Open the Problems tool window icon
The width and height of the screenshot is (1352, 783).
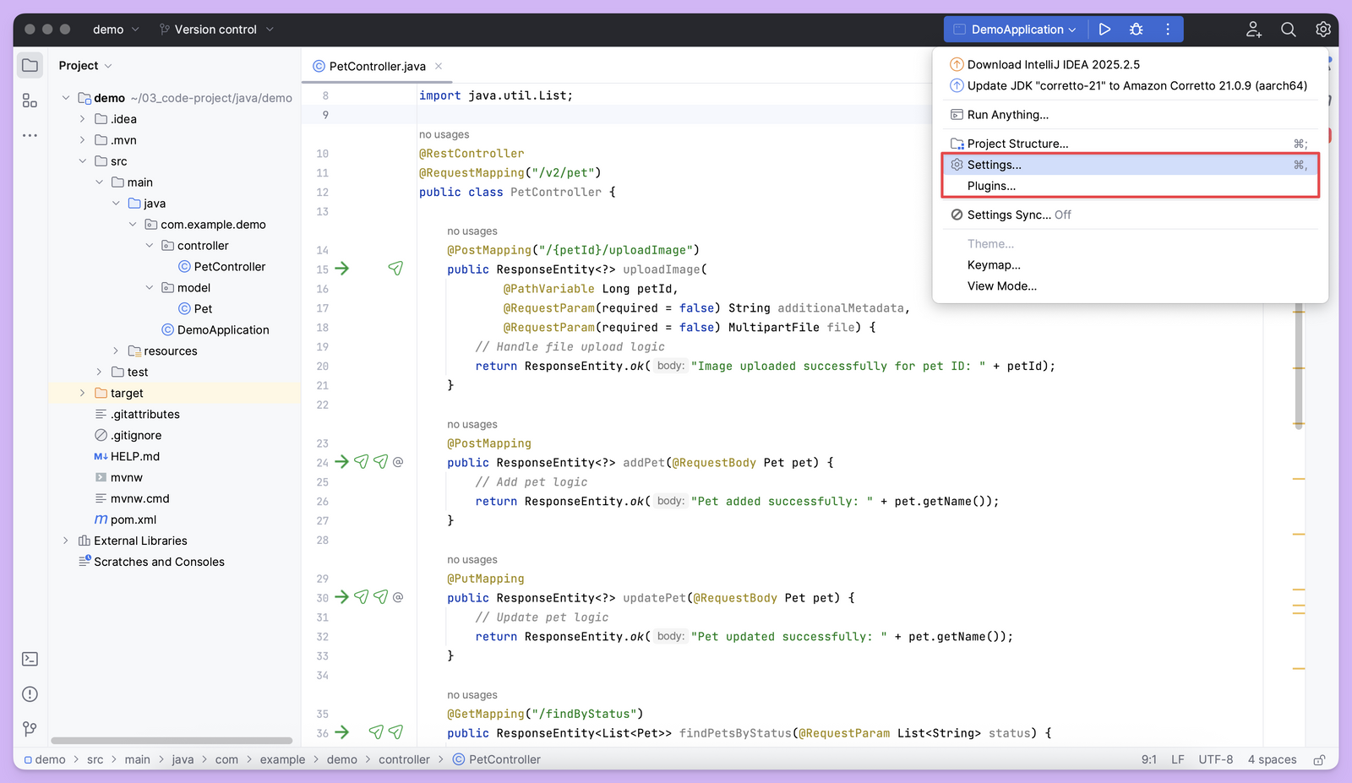[x=30, y=693]
